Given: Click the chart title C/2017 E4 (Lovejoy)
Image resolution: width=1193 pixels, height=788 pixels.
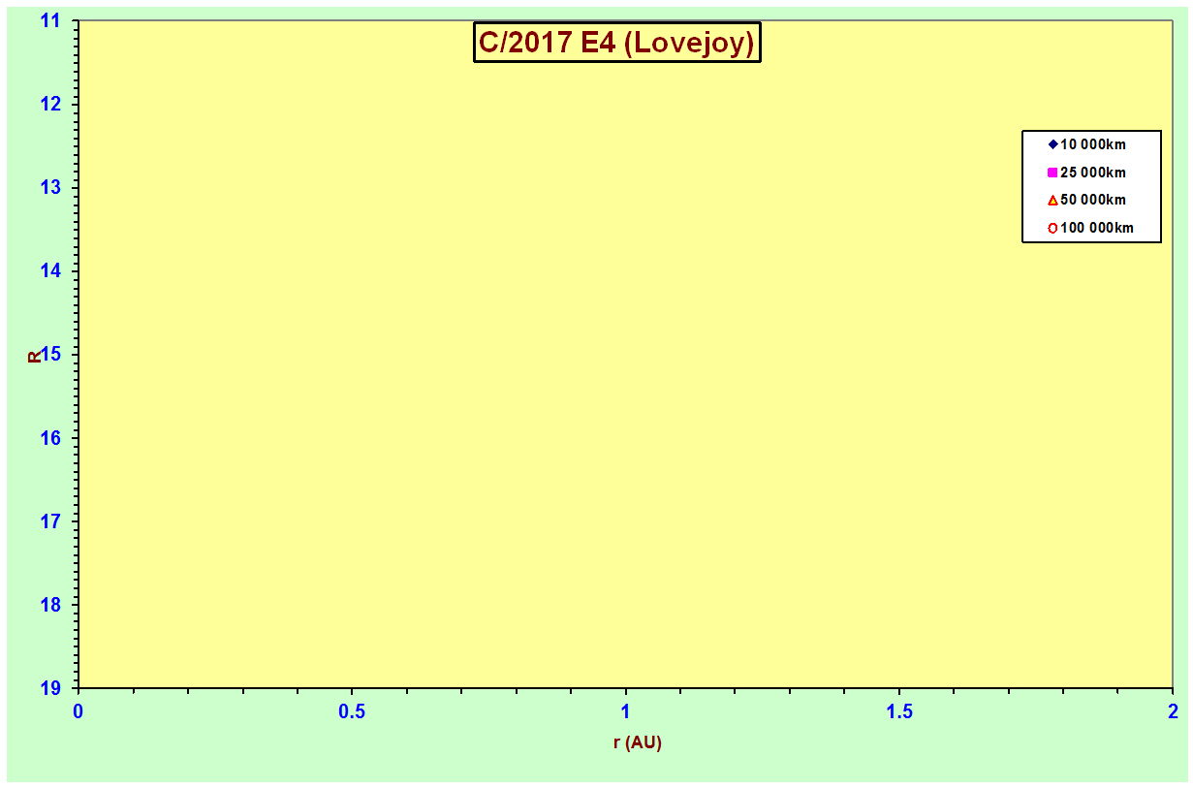Looking at the screenshot, I should click(616, 43).
